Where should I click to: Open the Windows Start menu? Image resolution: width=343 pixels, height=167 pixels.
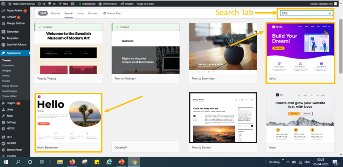6,162
